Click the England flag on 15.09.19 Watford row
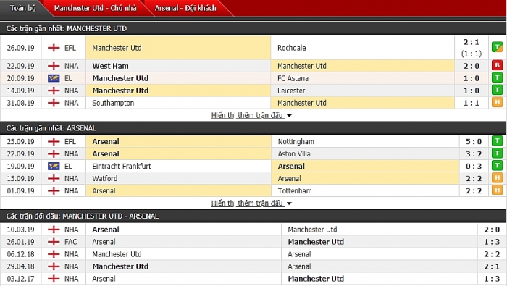The image size is (507, 286). [x=54, y=178]
